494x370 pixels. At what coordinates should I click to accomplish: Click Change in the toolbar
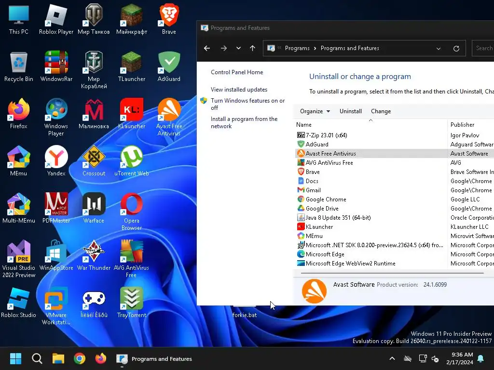pyautogui.click(x=381, y=111)
